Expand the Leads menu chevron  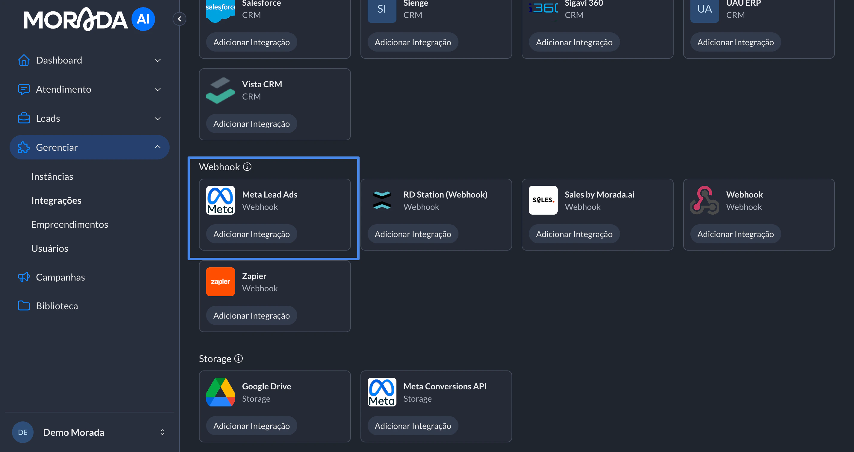click(158, 118)
